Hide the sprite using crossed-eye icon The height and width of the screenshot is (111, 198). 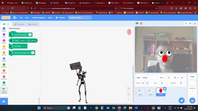pos(147,83)
